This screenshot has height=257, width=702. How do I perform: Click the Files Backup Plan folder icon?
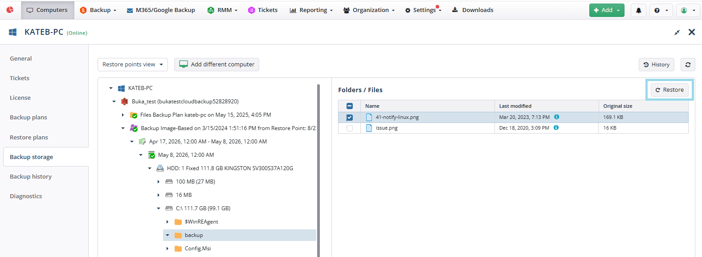click(x=134, y=115)
